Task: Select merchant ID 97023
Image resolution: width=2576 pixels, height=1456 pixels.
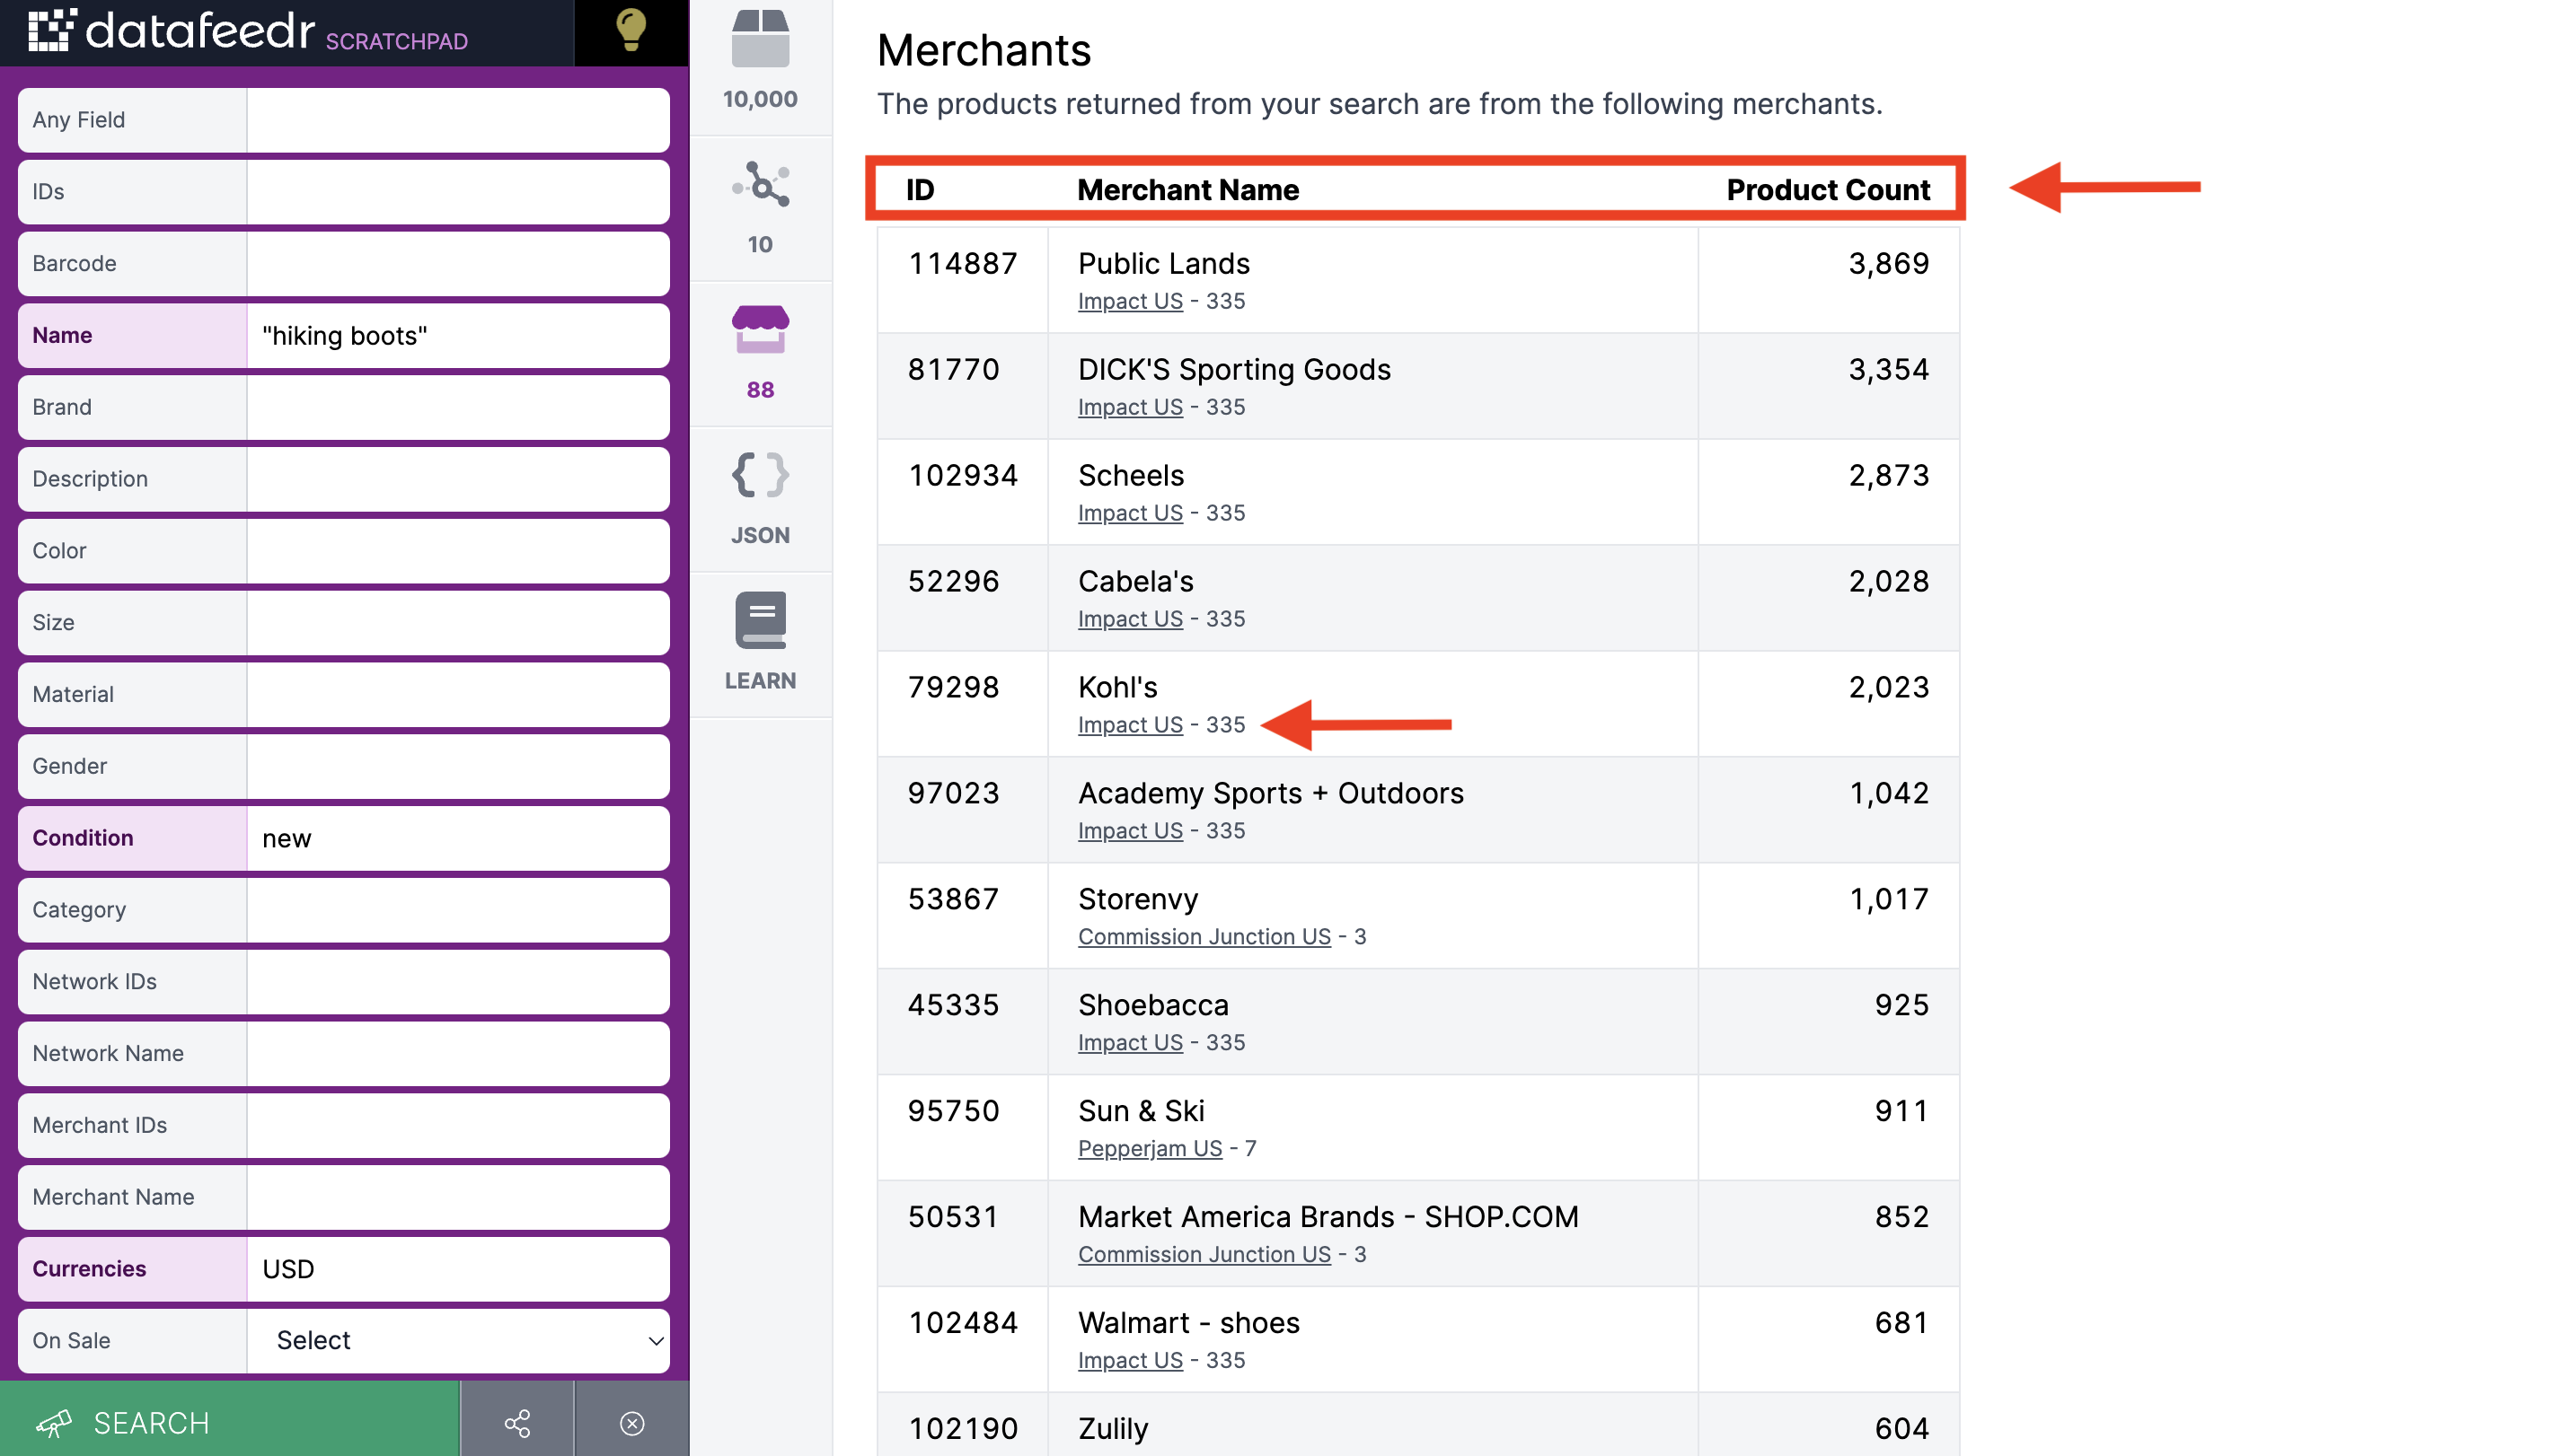Action: 953,794
